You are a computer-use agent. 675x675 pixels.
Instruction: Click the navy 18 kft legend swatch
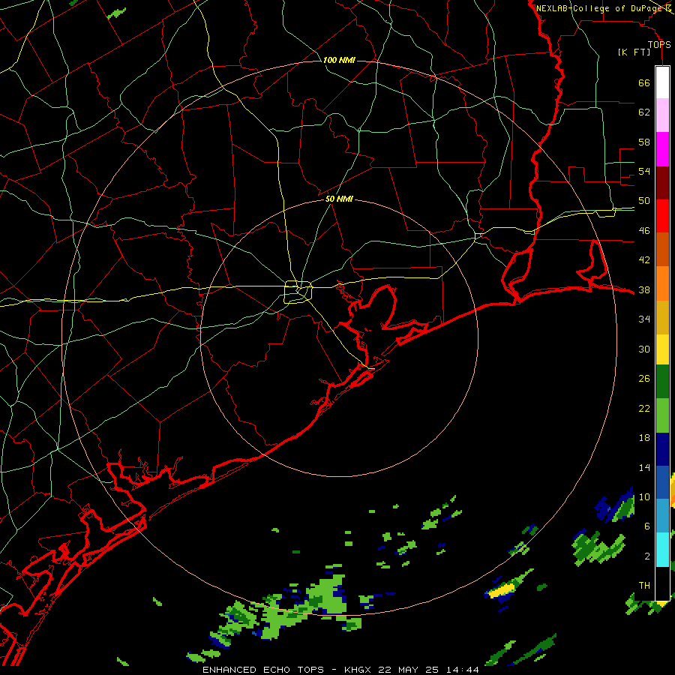(662, 449)
